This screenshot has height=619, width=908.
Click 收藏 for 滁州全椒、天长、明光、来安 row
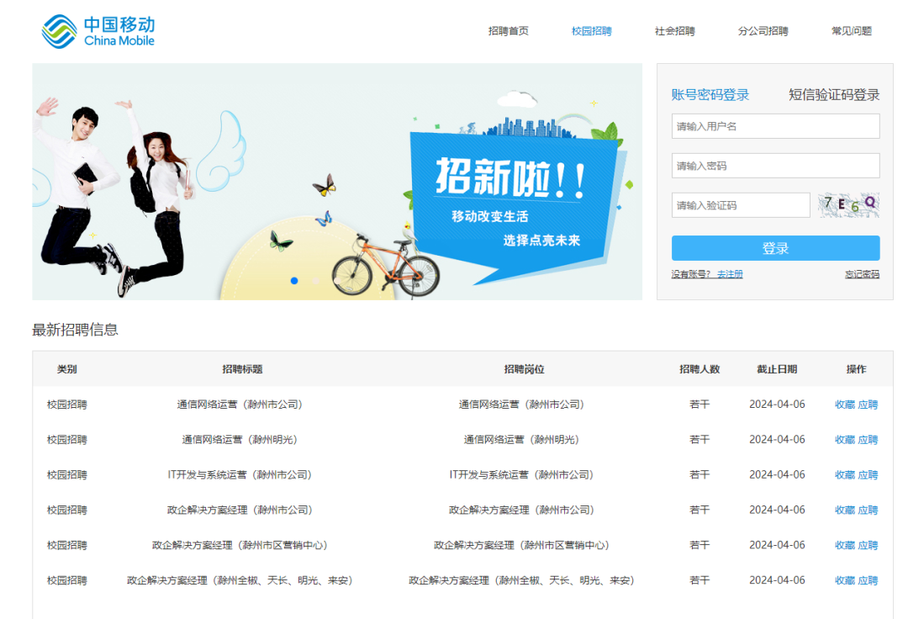coord(844,581)
